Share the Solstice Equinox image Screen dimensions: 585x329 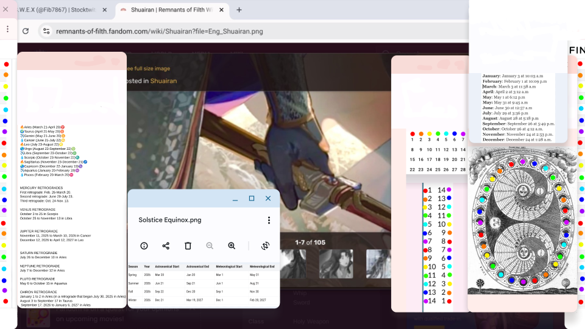(x=166, y=246)
